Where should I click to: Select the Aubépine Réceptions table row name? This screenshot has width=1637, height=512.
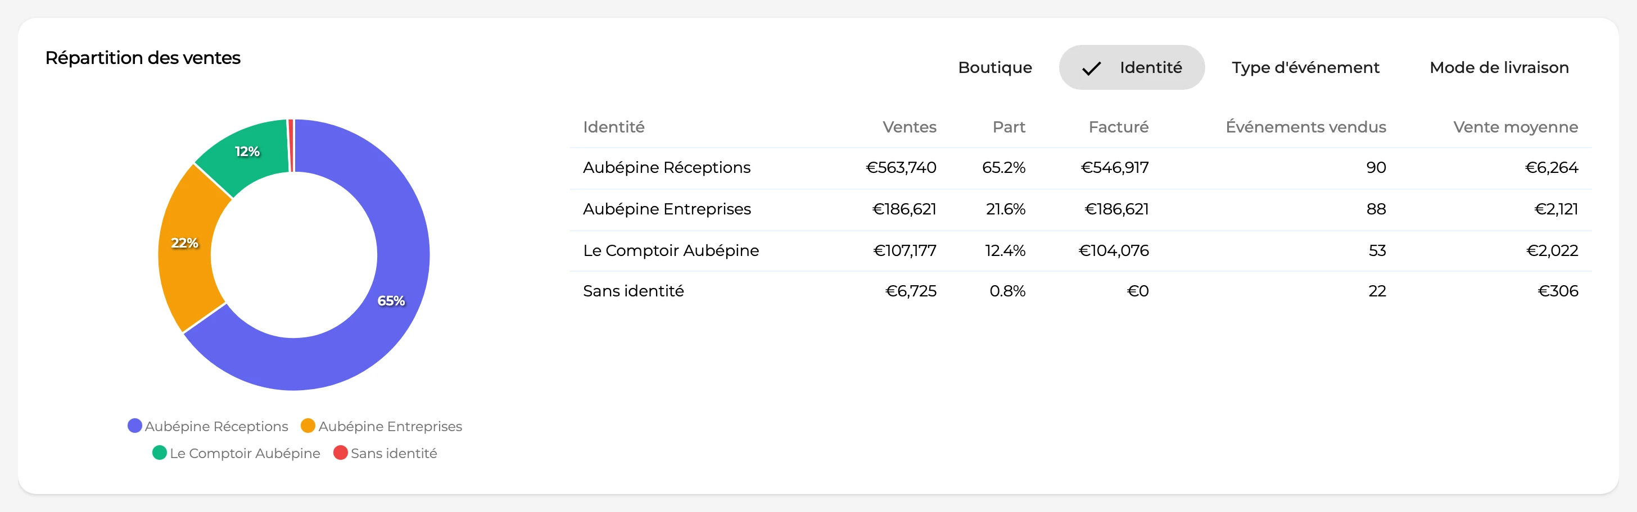[x=667, y=167]
